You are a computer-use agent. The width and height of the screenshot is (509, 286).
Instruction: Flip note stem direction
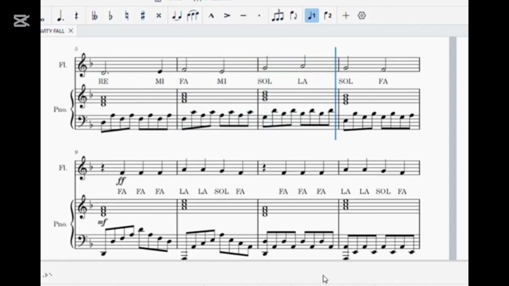(293, 16)
